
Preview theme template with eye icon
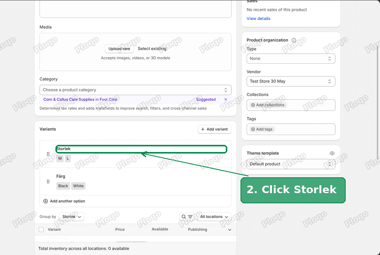click(x=332, y=153)
